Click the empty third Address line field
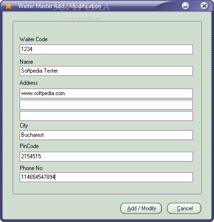Screen dimensions: 214x222 coord(106,116)
